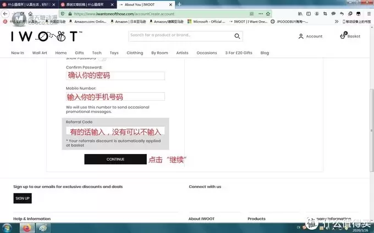The width and height of the screenshot is (374, 233).
Task: Click the Referral Code field
Action: pos(115,131)
